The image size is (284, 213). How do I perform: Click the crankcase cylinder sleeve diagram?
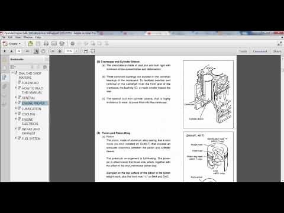[208, 94]
